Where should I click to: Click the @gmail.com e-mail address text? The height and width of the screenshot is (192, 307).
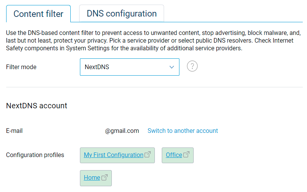(x=122, y=131)
